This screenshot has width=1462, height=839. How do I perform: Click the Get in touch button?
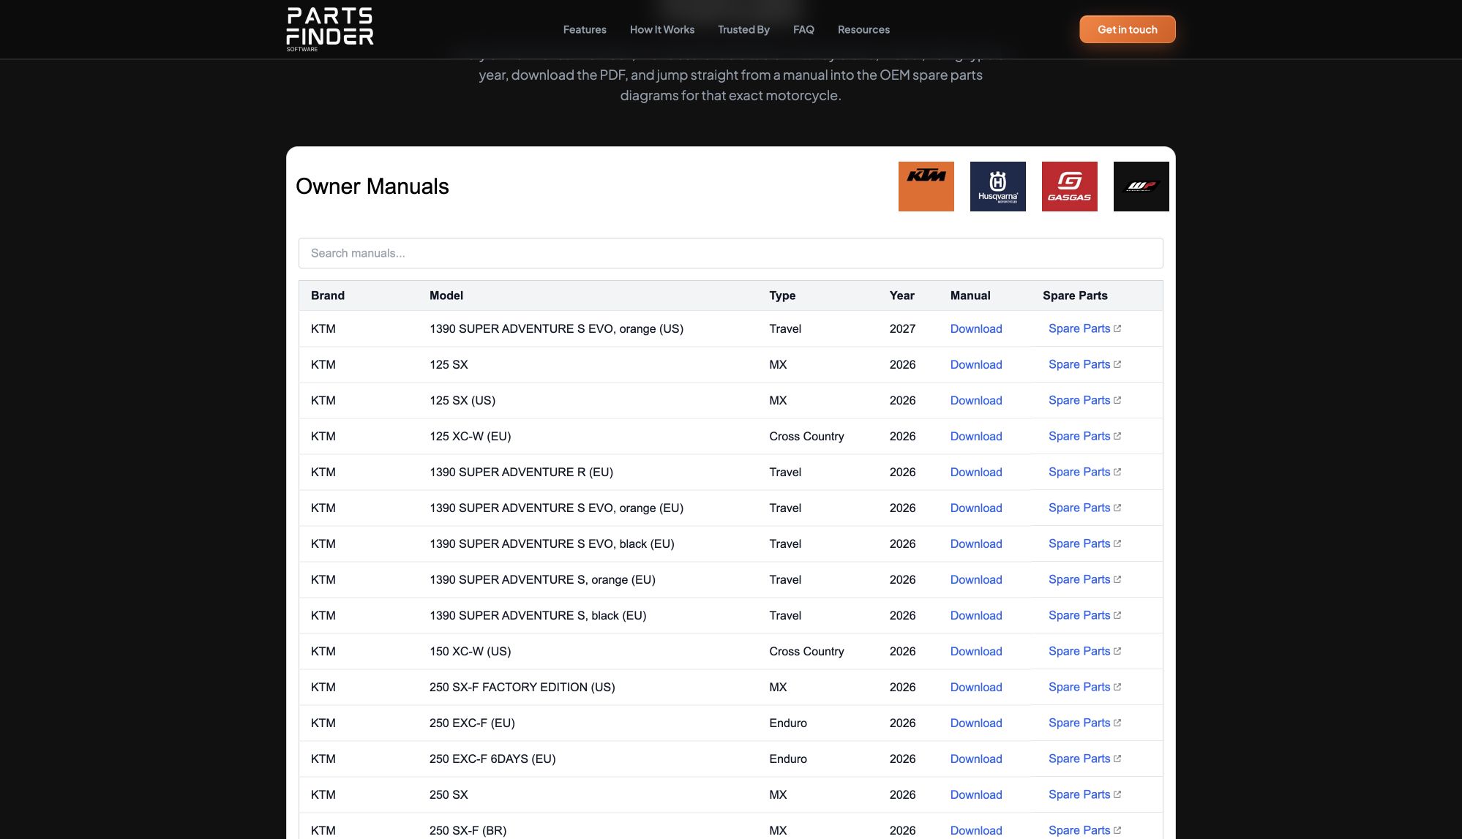click(1127, 29)
